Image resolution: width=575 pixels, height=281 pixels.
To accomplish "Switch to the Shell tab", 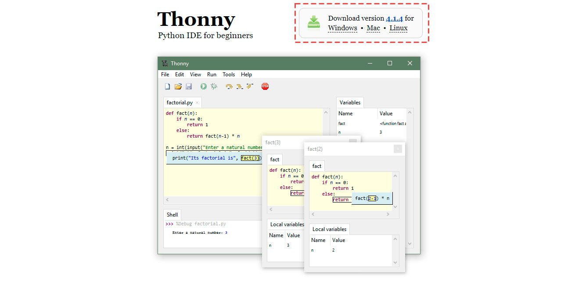I will pyautogui.click(x=172, y=214).
